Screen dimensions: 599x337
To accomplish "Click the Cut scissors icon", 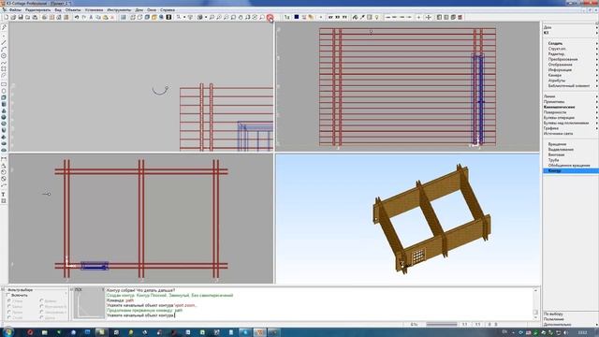I will [91, 17].
